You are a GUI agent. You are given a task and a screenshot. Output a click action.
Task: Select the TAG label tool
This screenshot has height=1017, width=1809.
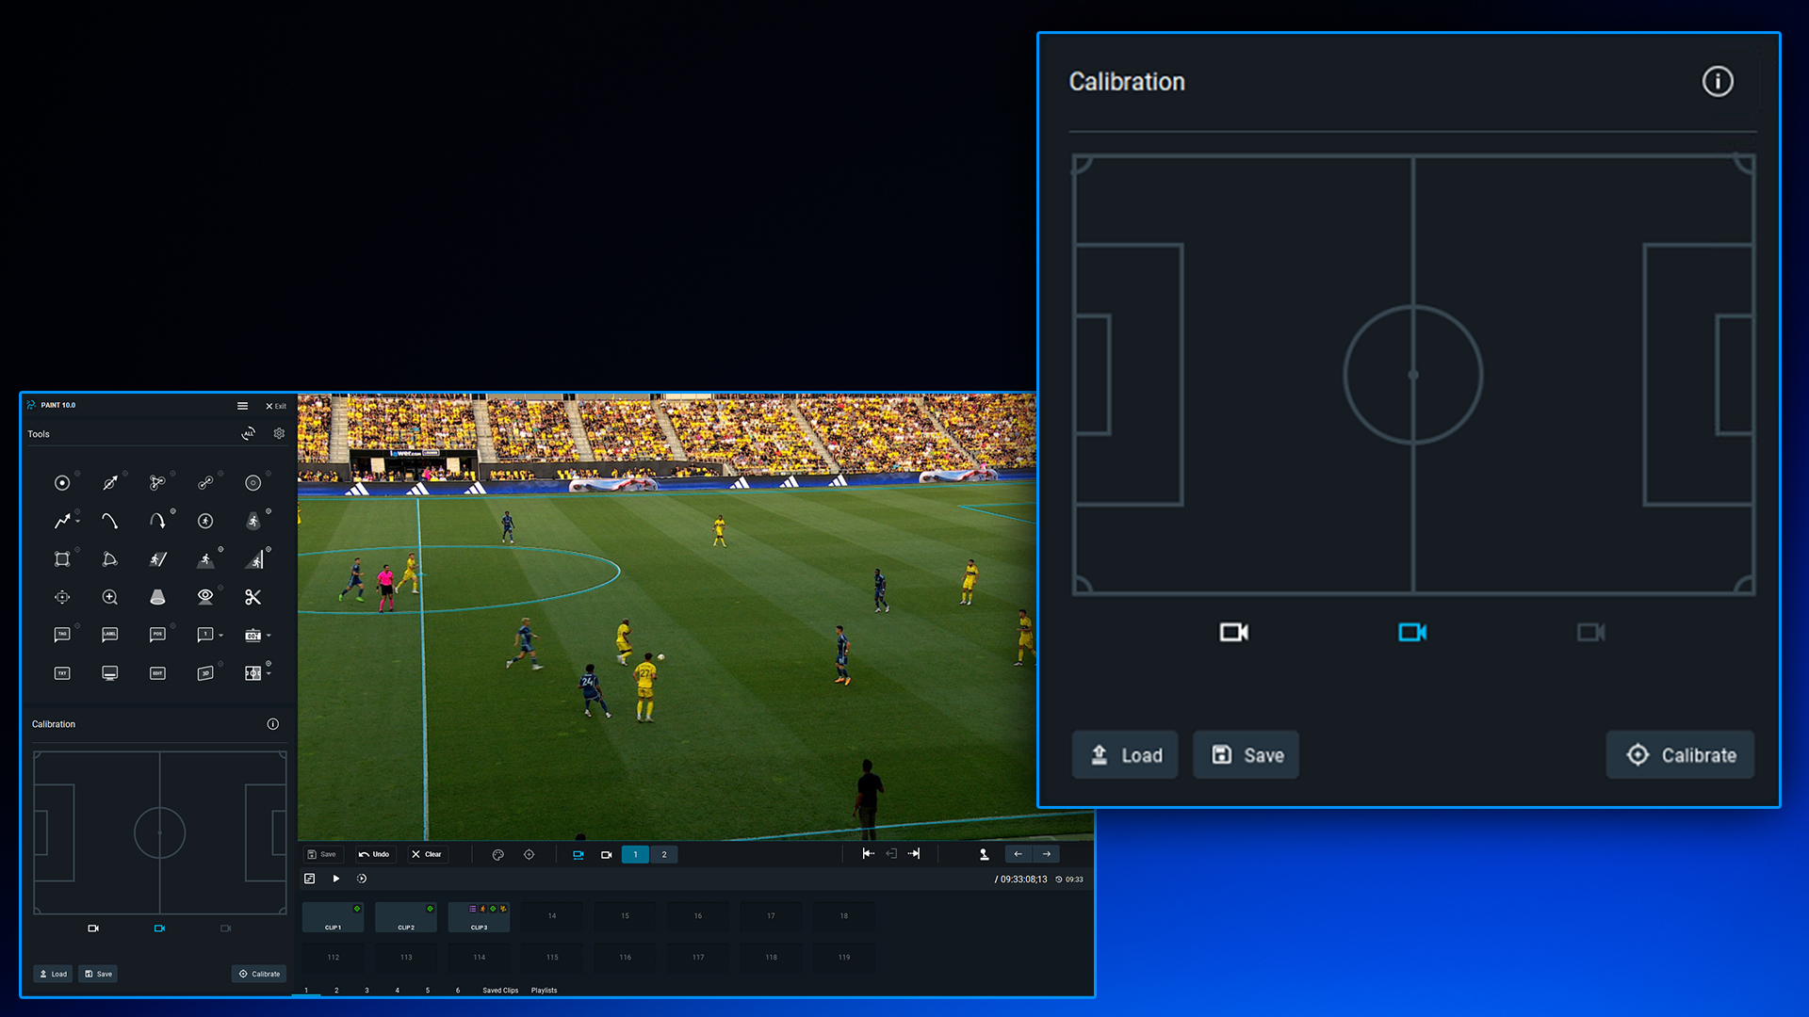pyautogui.click(x=62, y=635)
